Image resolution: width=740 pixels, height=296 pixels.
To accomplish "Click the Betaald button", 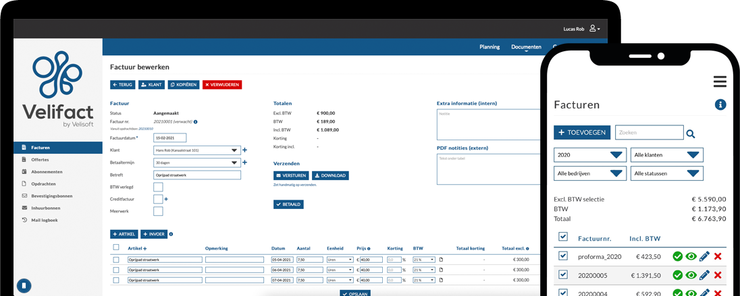I will [x=288, y=204].
